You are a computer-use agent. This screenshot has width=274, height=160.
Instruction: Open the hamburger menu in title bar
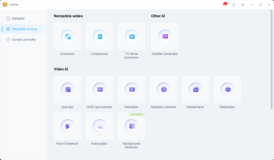(243, 5)
